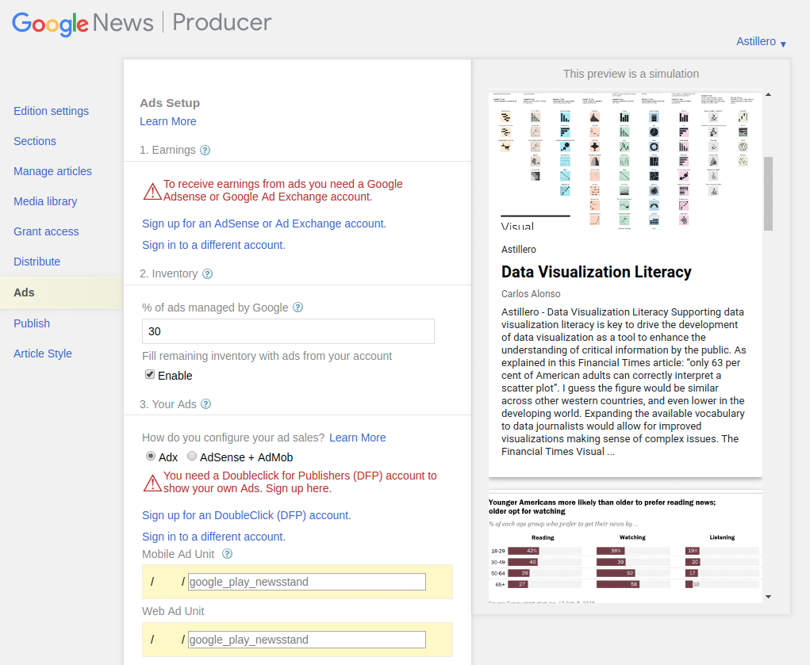Select the 'AdSense + AdMob' radio button
This screenshot has height=665, width=810.
(x=191, y=456)
